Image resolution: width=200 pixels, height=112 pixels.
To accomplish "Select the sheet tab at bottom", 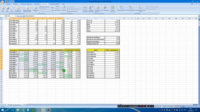I will (x=14, y=105).
